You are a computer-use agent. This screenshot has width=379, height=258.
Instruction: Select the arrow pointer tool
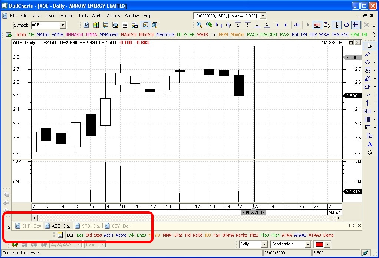point(370,46)
